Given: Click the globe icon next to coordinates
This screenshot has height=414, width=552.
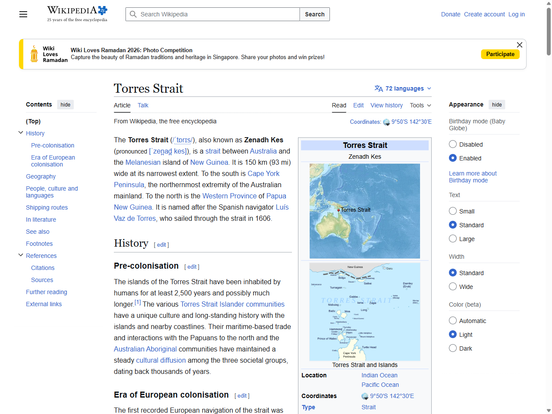Looking at the screenshot, I should pyautogui.click(x=386, y=122).
